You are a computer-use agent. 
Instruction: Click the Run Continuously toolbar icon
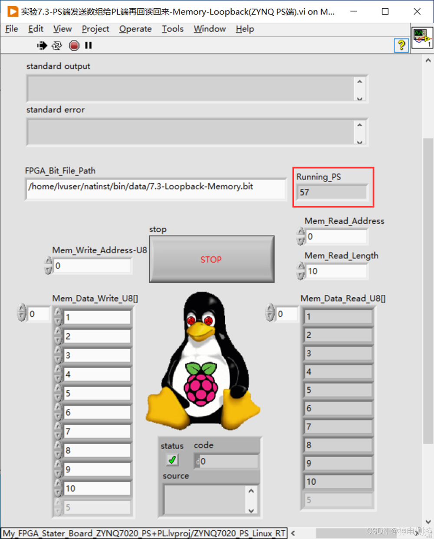(57, 45)
